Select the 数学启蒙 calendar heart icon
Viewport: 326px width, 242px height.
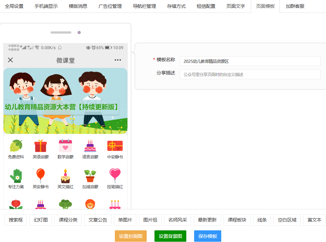click(65, 146)
